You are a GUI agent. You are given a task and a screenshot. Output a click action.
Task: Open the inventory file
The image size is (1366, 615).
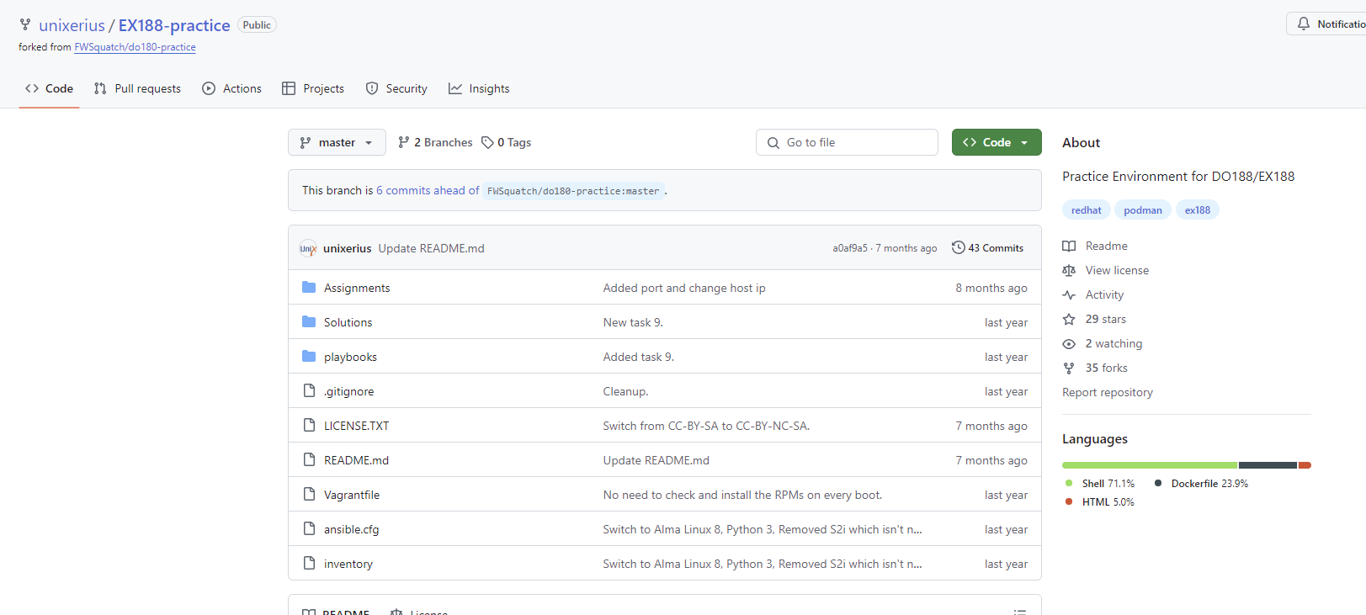point(348,564)
